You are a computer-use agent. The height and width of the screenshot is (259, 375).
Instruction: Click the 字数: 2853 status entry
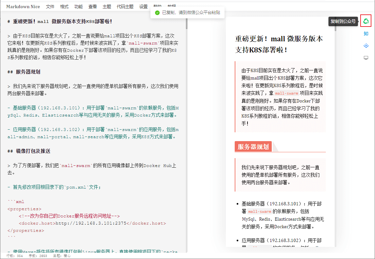pos(38,256)
